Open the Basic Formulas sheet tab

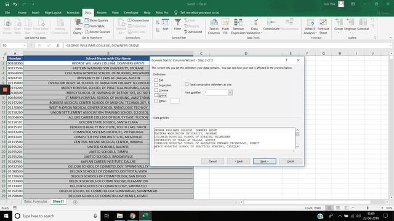click(x=36, y=201)
